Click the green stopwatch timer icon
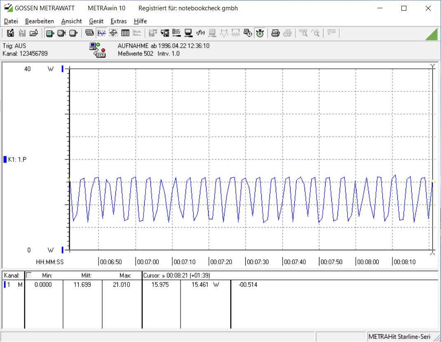Viewport: 441px width, 342px height. click(x=260, y=33)
